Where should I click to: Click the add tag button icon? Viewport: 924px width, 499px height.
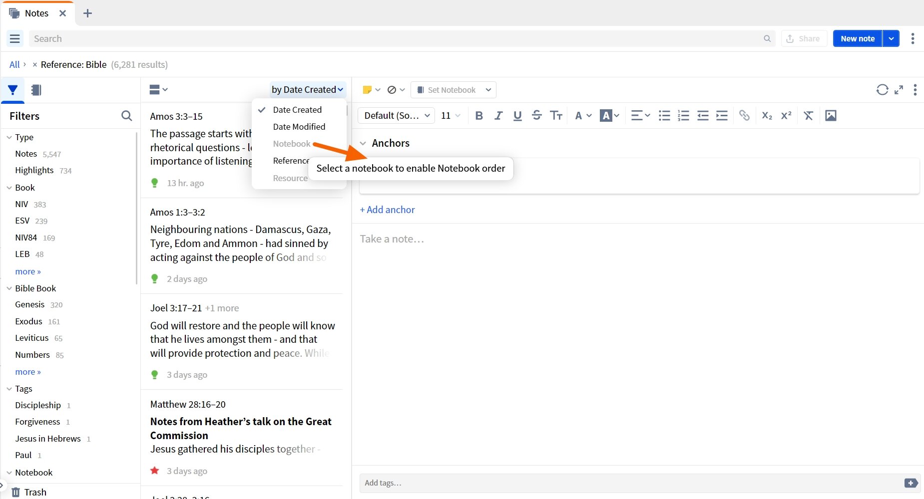pos(911,483)
